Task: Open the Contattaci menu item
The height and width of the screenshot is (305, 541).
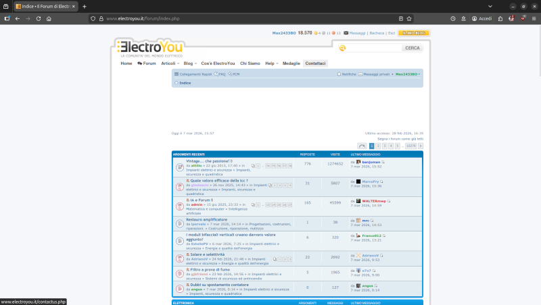Action: (x=315, y=63)
